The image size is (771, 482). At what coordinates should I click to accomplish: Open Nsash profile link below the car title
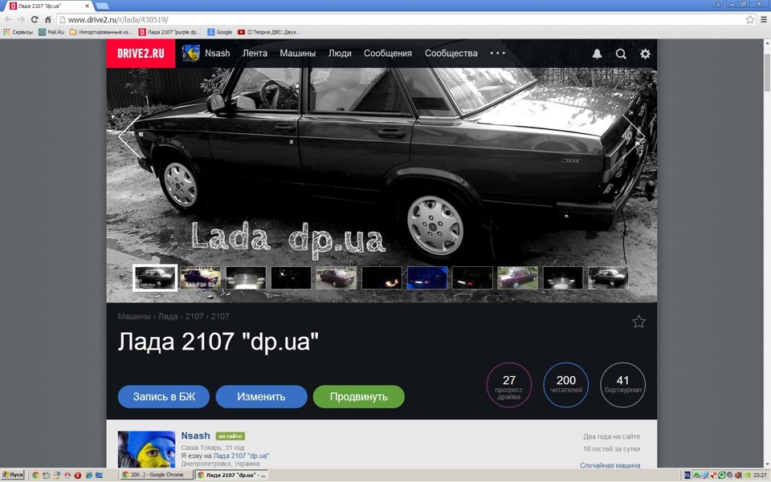click(195, 435)
